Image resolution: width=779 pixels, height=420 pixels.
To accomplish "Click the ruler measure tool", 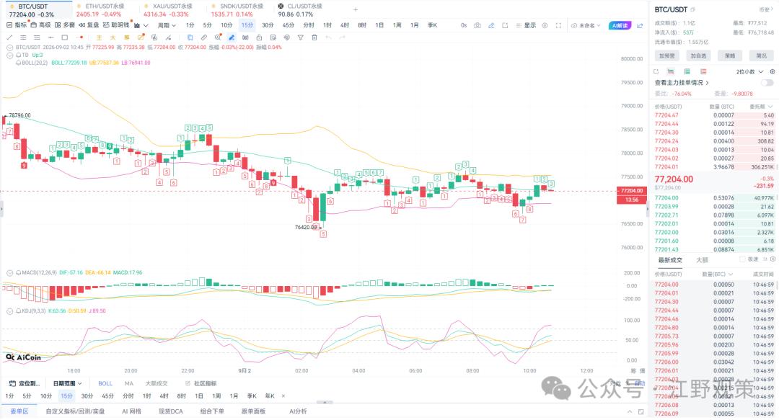I will (x=204, y=37).
